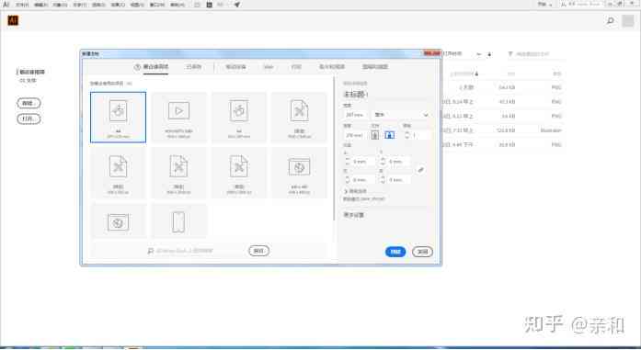The image size is (641, 350).
Task: Click the rocket-shaped GPU performance icon
Action: [237, 5]
